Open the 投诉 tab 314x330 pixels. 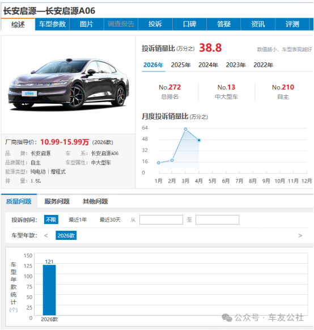click(x=155, y=24)
